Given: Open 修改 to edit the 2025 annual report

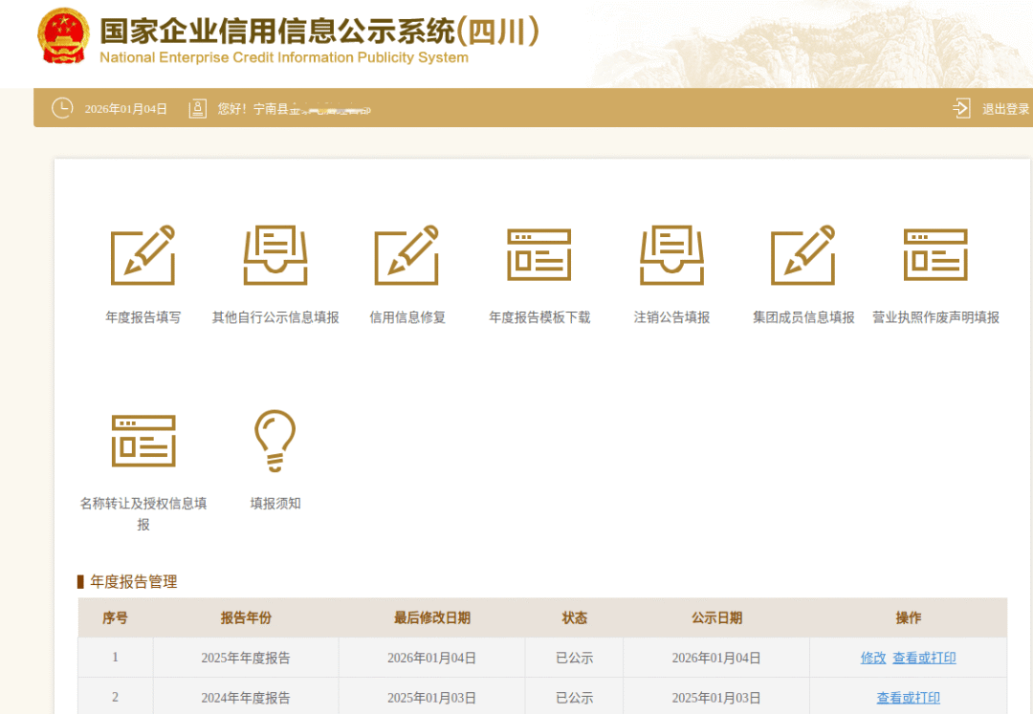Looking at the screenshot, I should (x=872, y=658).
